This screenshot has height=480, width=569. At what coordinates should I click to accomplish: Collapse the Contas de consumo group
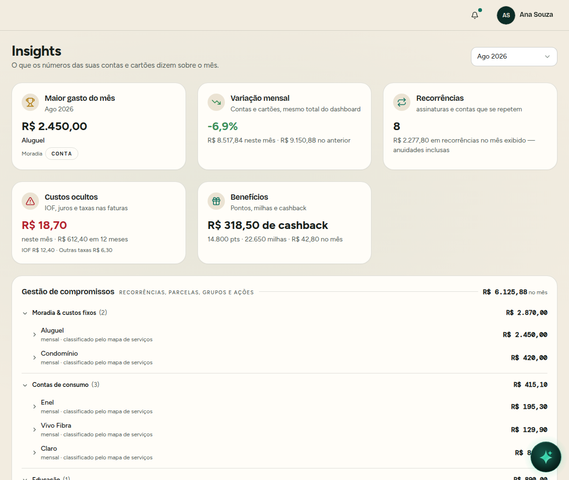tap(25, 385)
